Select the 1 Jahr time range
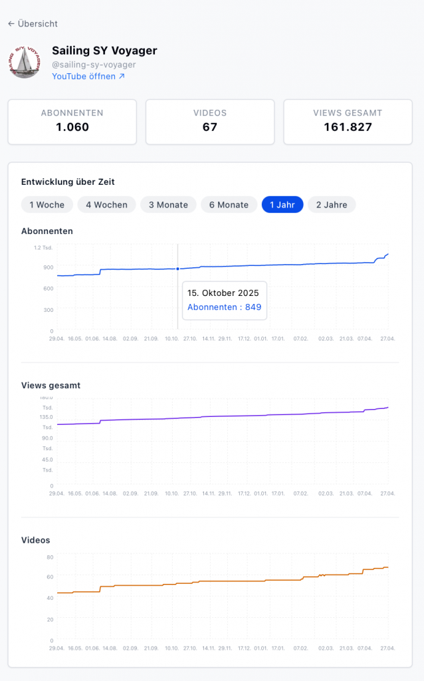Image resolution: width=424 pixels, height=681 pixels. tap(282, 205)
